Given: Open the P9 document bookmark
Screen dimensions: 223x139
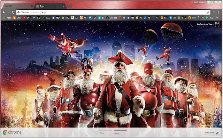Looking at the screenshot, I should (201, 18).
